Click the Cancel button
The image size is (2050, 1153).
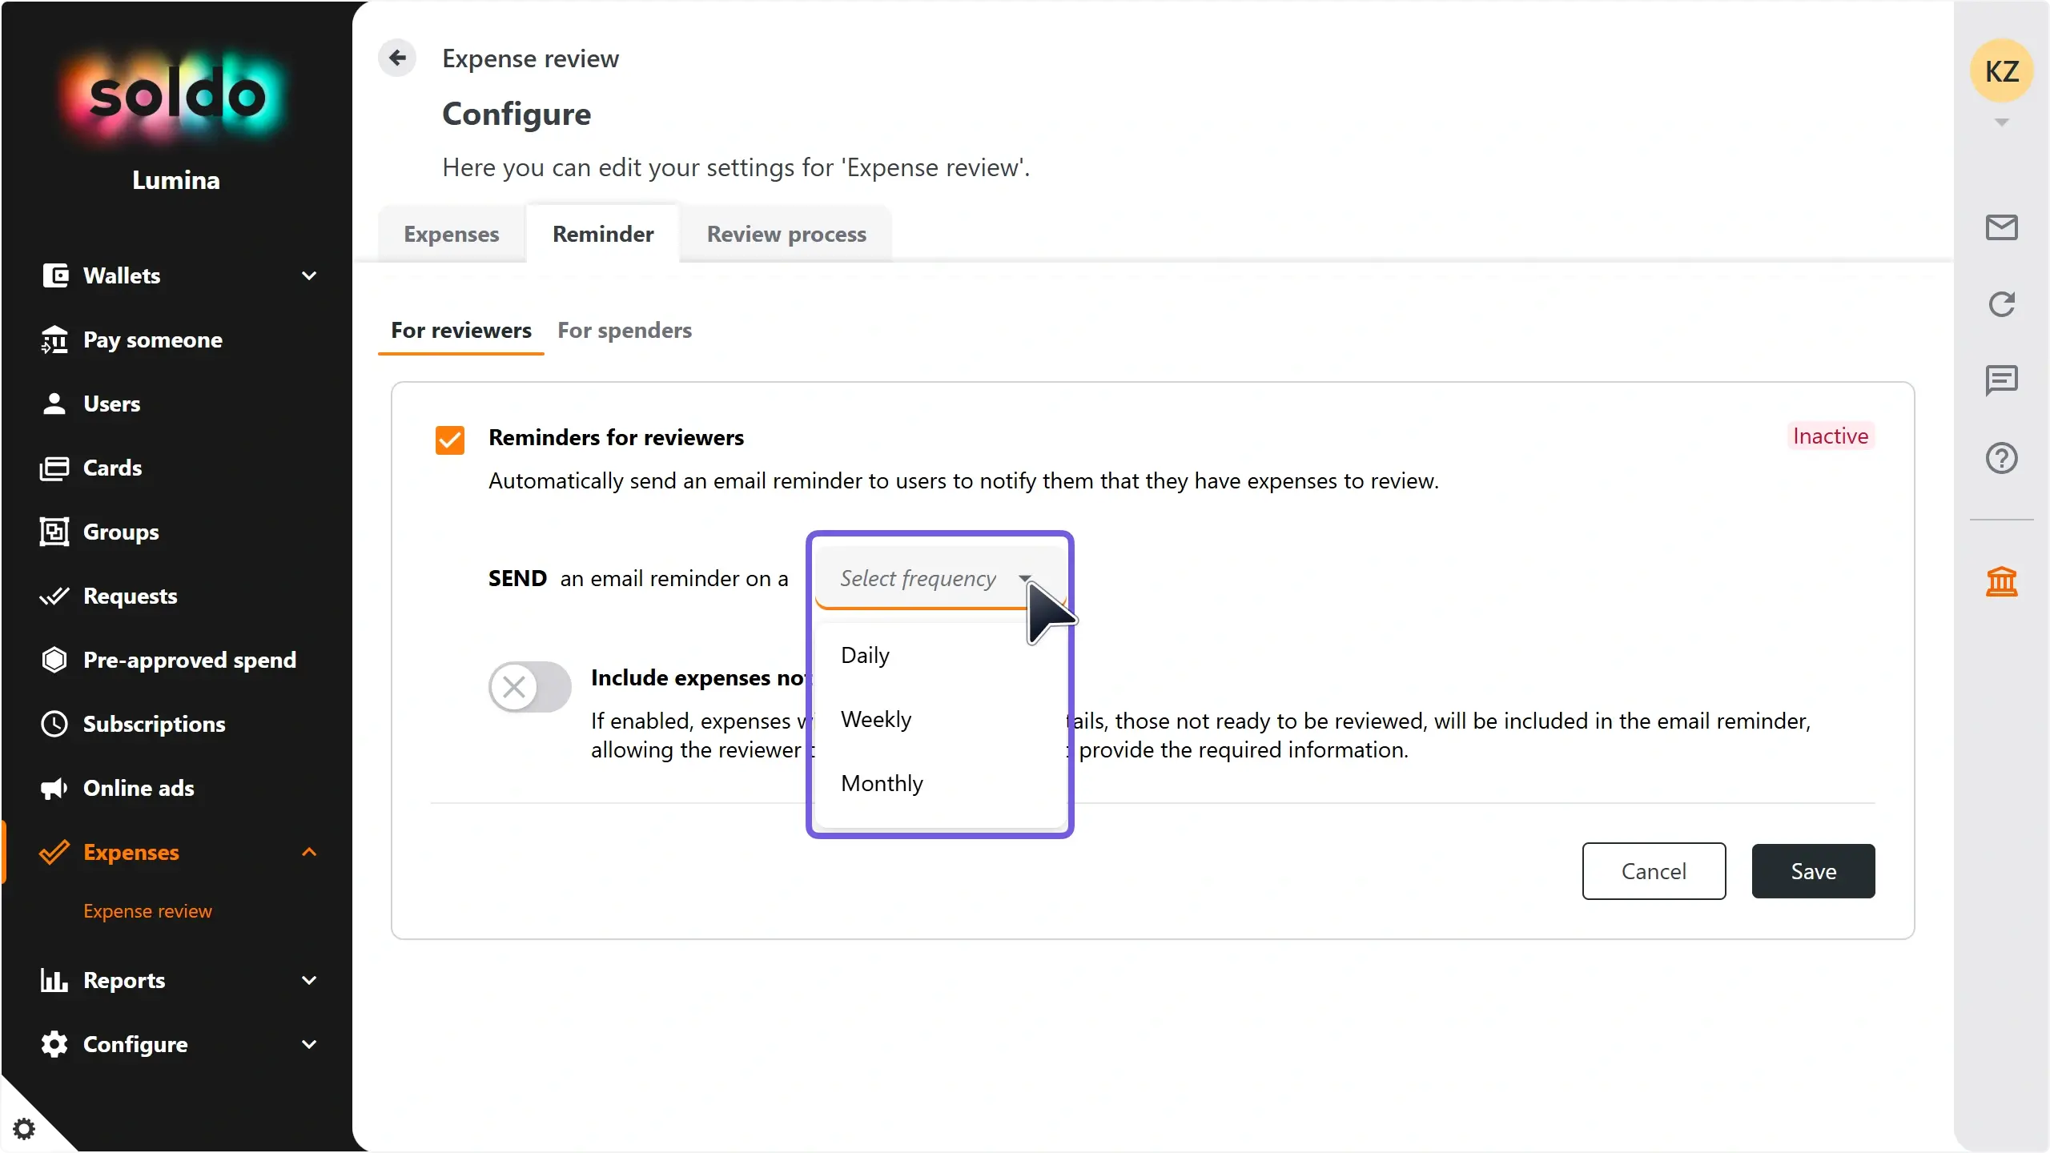pos(1654,871)
